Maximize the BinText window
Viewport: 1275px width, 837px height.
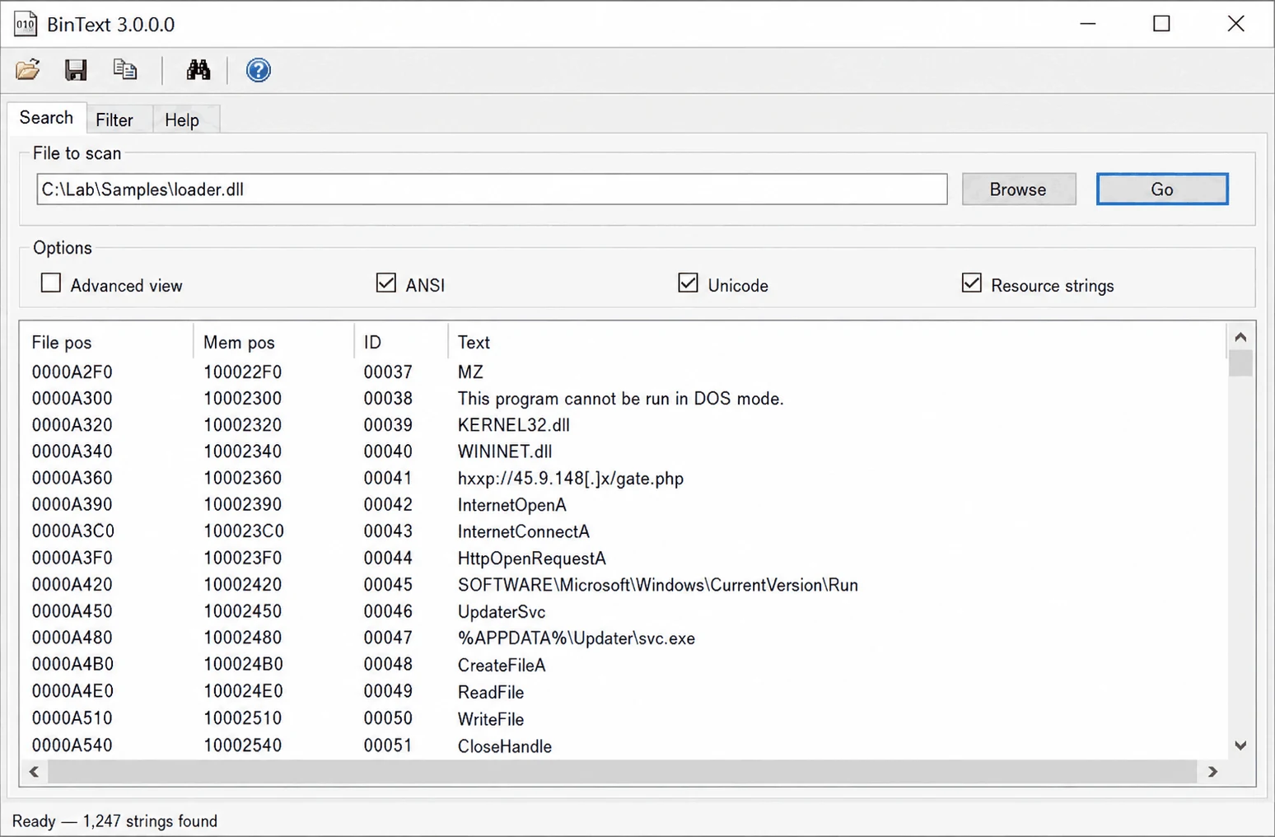1161,24
